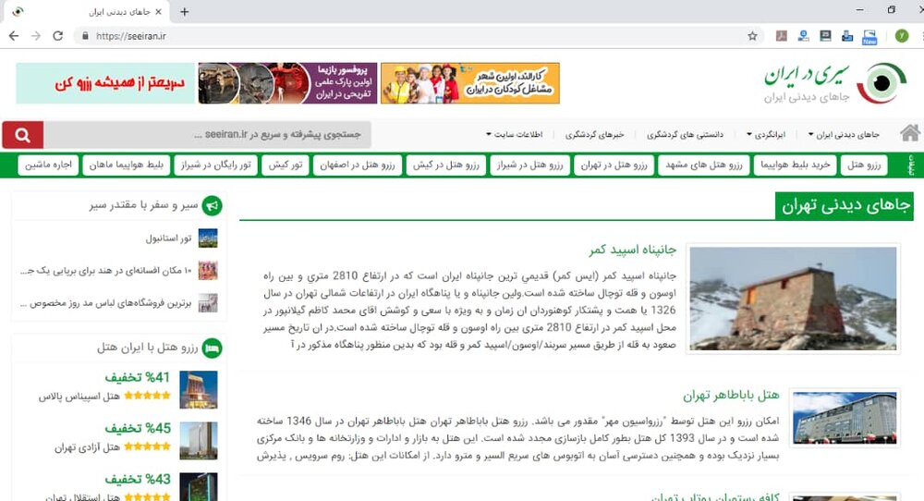Open the ۱۰ مکان افسانه‌ای در هند link
Screen dimensions: 924x501
106,271
